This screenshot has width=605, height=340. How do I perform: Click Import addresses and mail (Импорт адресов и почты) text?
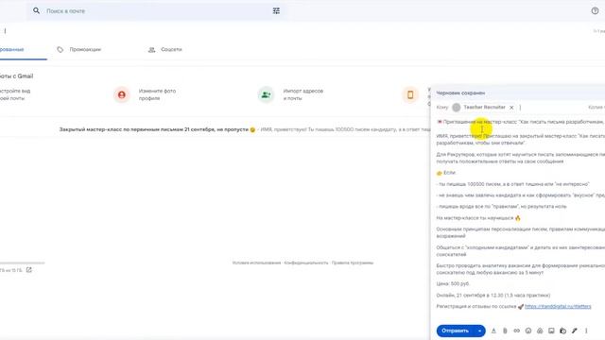point(303,94)
